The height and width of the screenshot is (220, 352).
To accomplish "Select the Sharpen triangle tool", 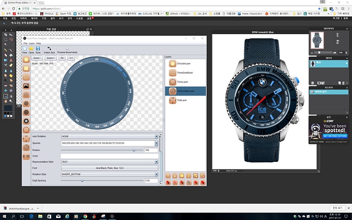I will 11,70.
